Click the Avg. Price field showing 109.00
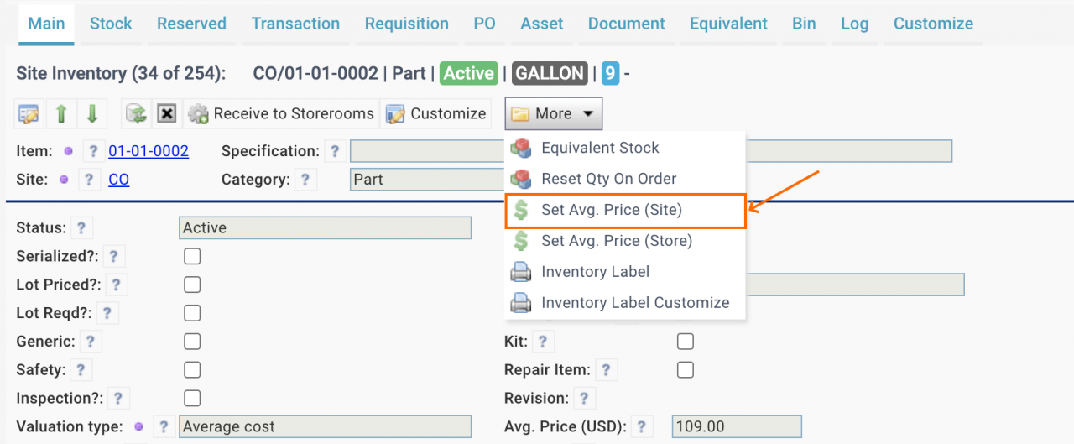The width and height of the screenshot is (1074, 444). click(736, 426)
